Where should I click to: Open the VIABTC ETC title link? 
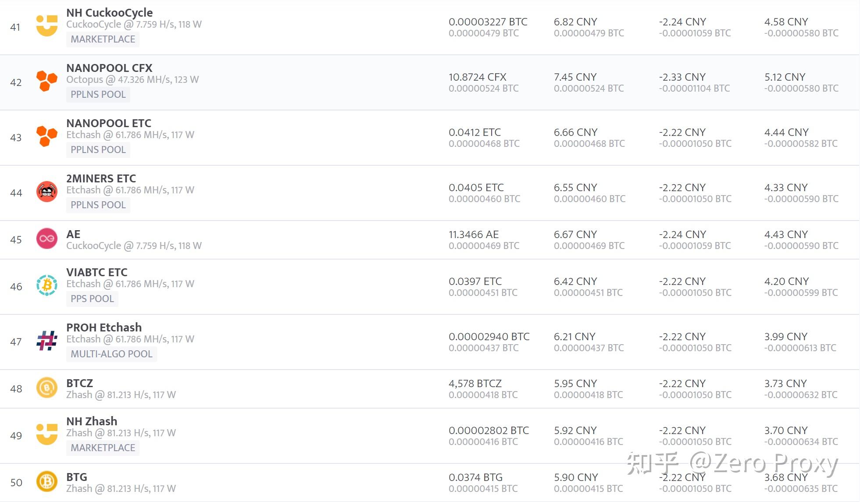[97, 272]
